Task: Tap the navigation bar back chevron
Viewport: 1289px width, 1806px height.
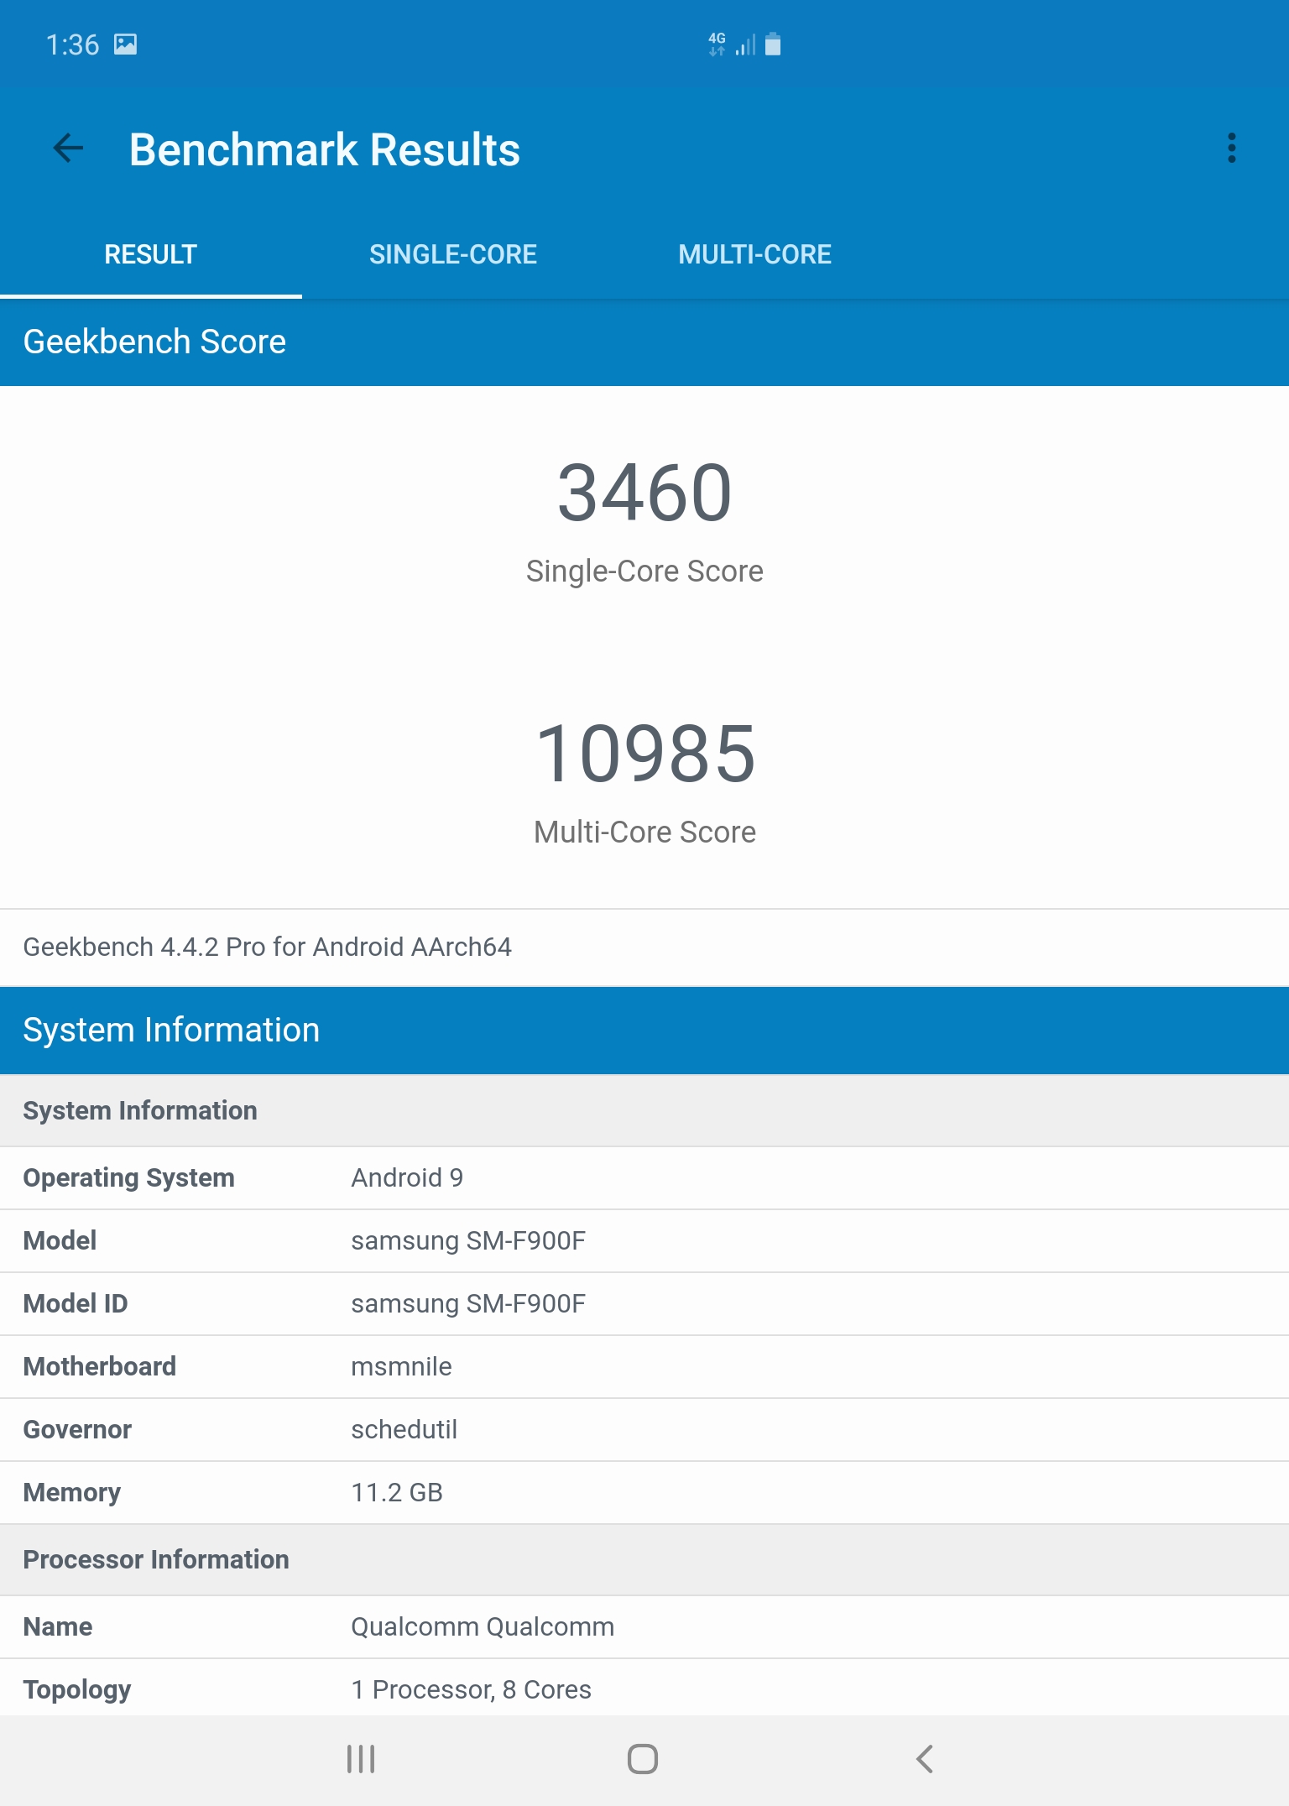Action: click(x=924, y=1758)
